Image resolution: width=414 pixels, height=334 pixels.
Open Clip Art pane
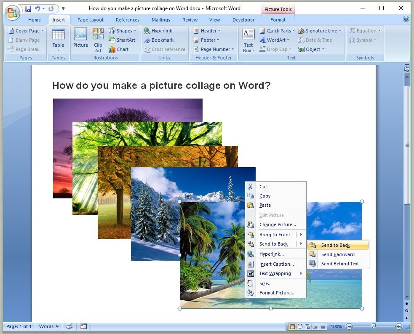(x=98, y=40)
